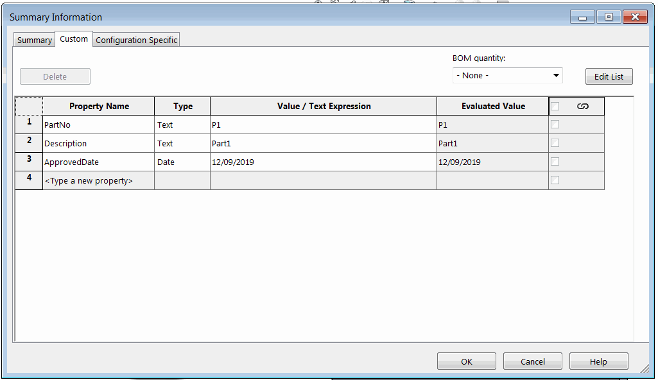This screenshot has height=380, width=658.
Task: Click the Type cell showing Date
Action: tap(181, 161)
